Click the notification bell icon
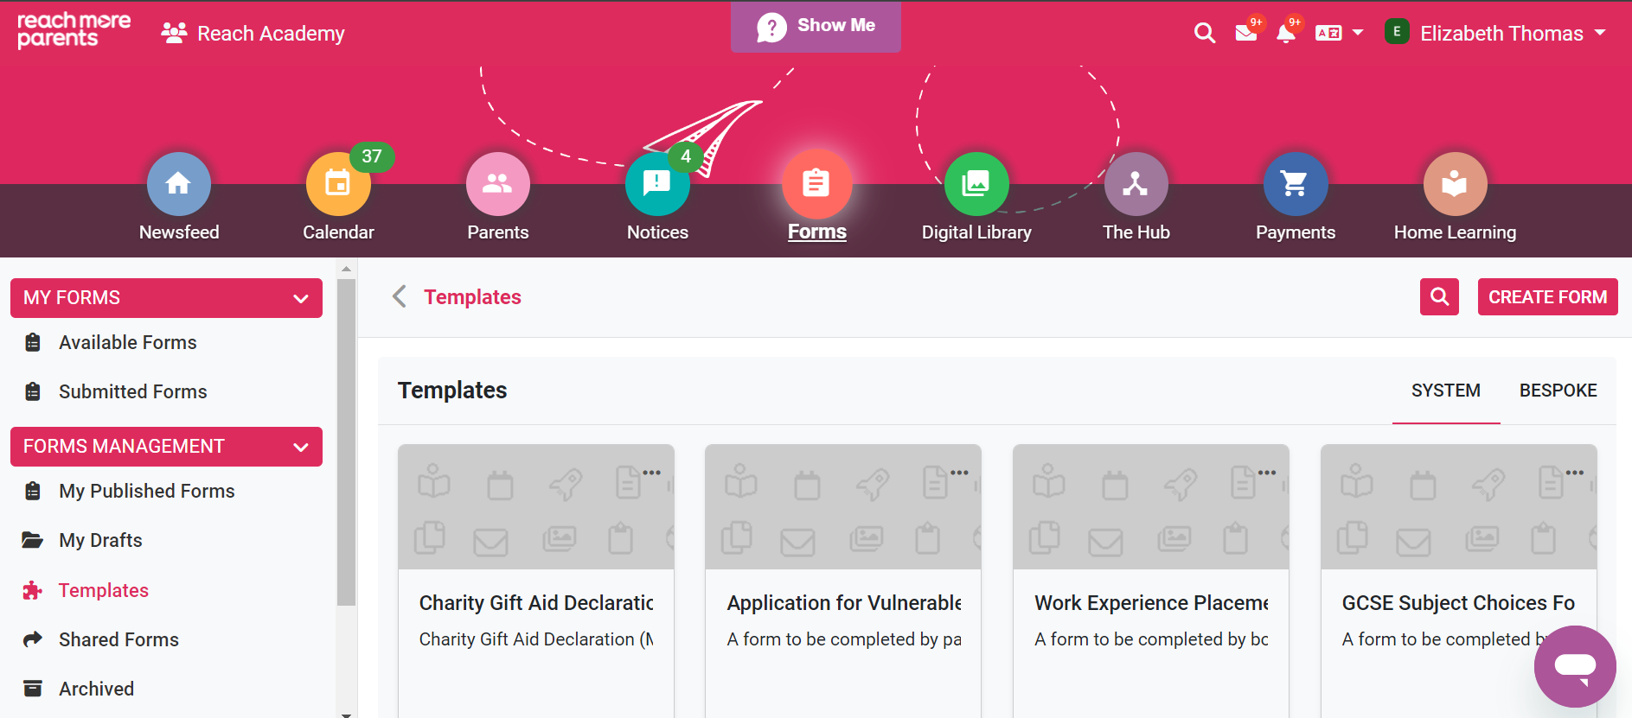The height and width of the screenshot is (718, 1632). [1286, 34]
